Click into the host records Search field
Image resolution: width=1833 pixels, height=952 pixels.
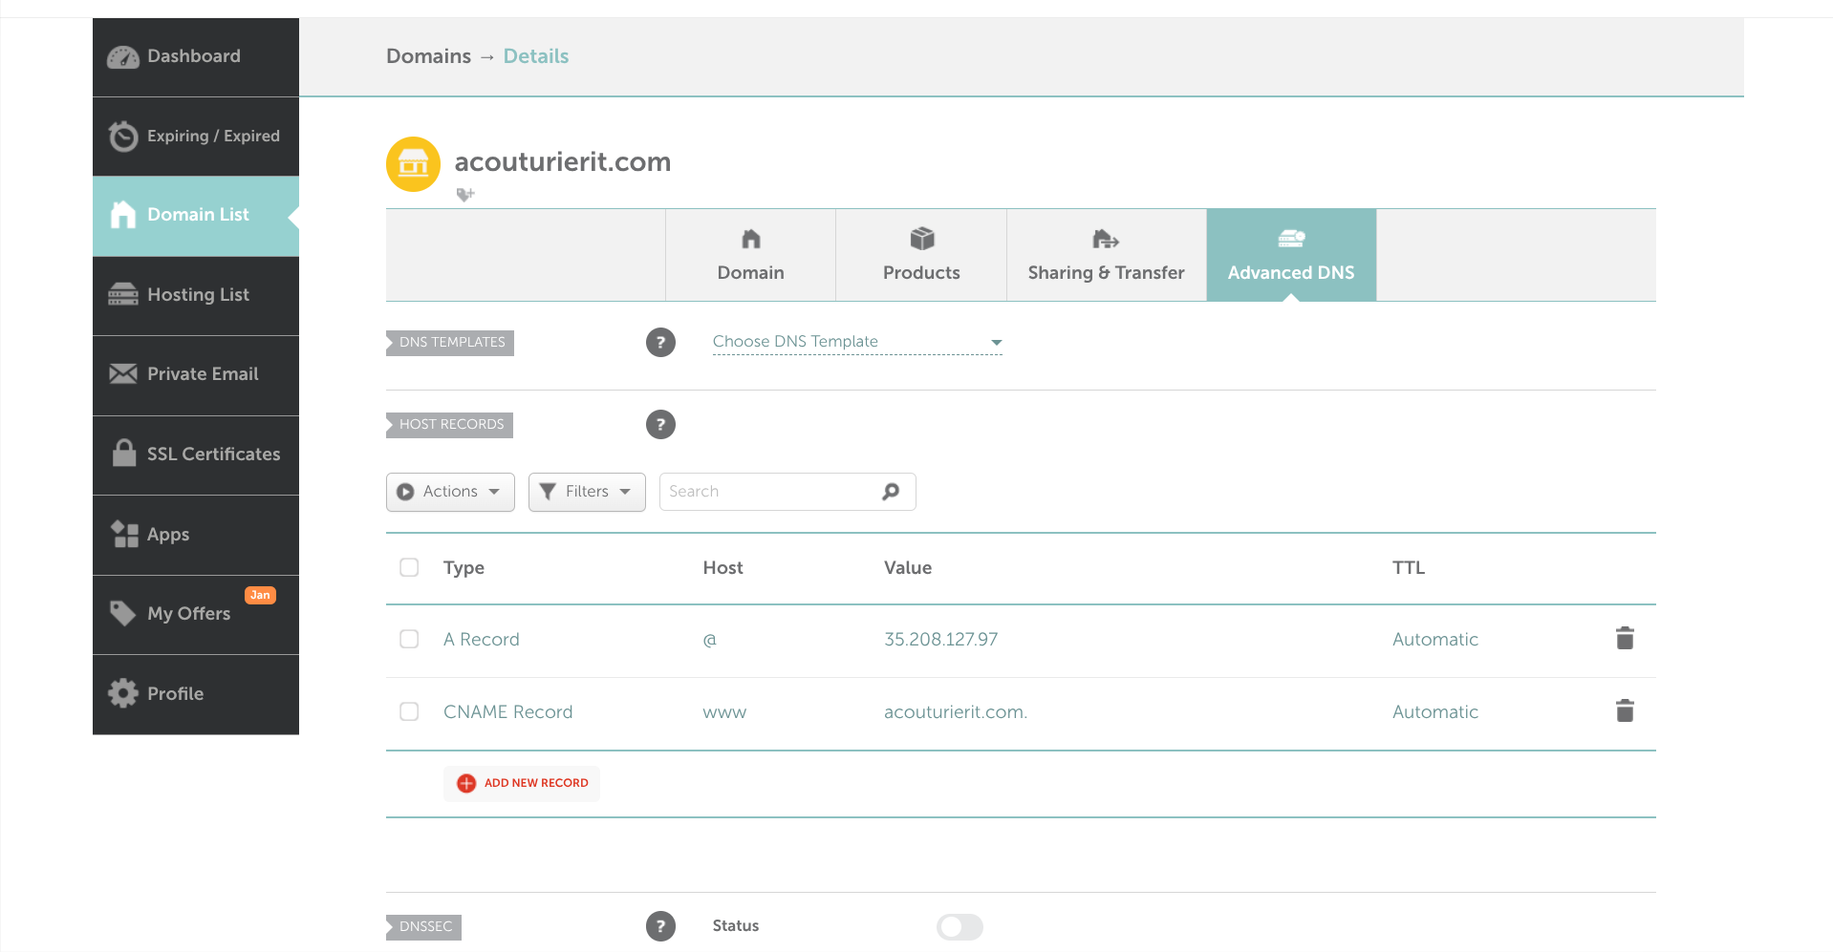769,492
